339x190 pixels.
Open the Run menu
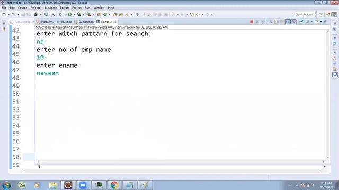click(x=87, y=8)
